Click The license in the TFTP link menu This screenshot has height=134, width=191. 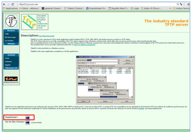click(42, 26)
